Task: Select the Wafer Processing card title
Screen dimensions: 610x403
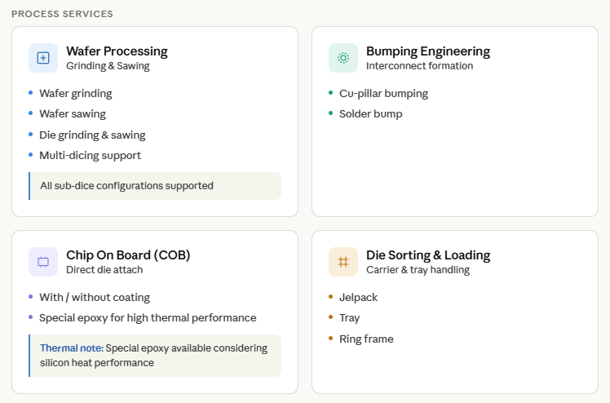Action: [117, 51]
